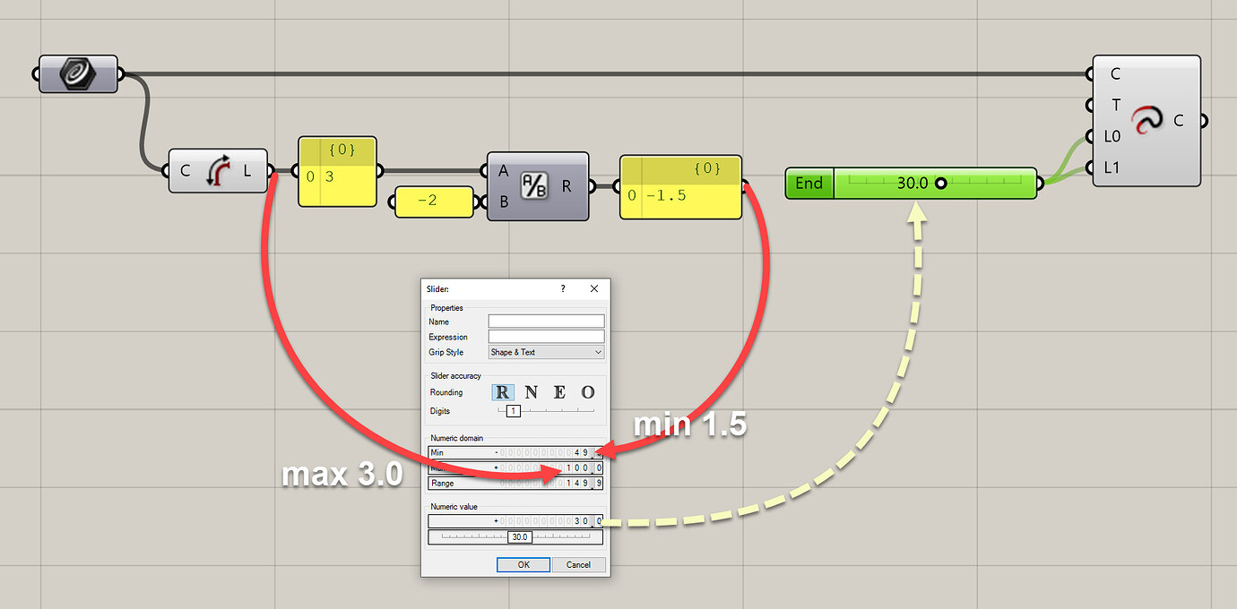
Task: Select the yellow panel showing -1.5
Action: click(679, 185)
